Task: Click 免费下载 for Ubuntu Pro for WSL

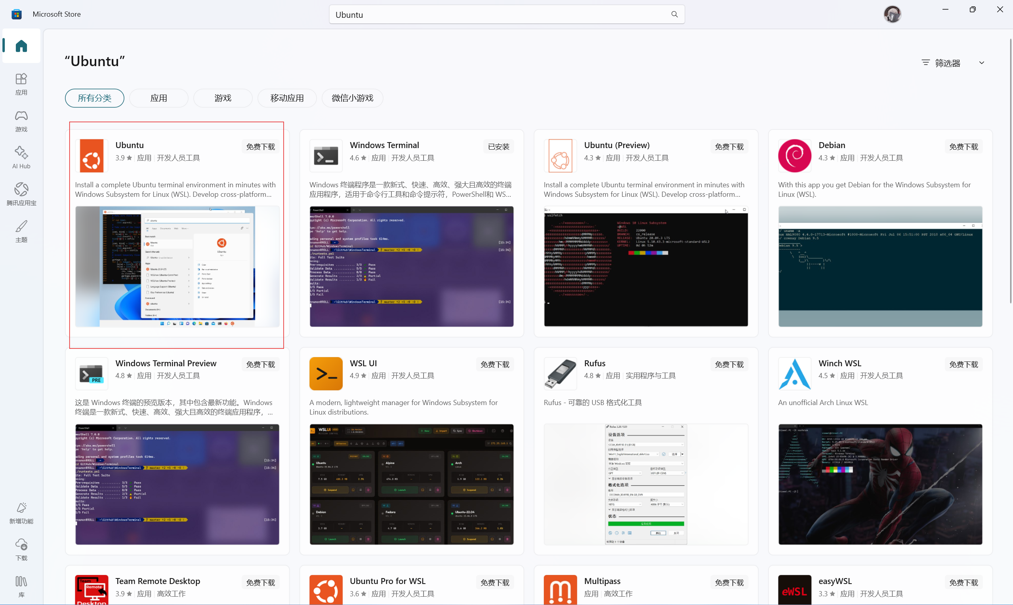Action: coord(495,582)
